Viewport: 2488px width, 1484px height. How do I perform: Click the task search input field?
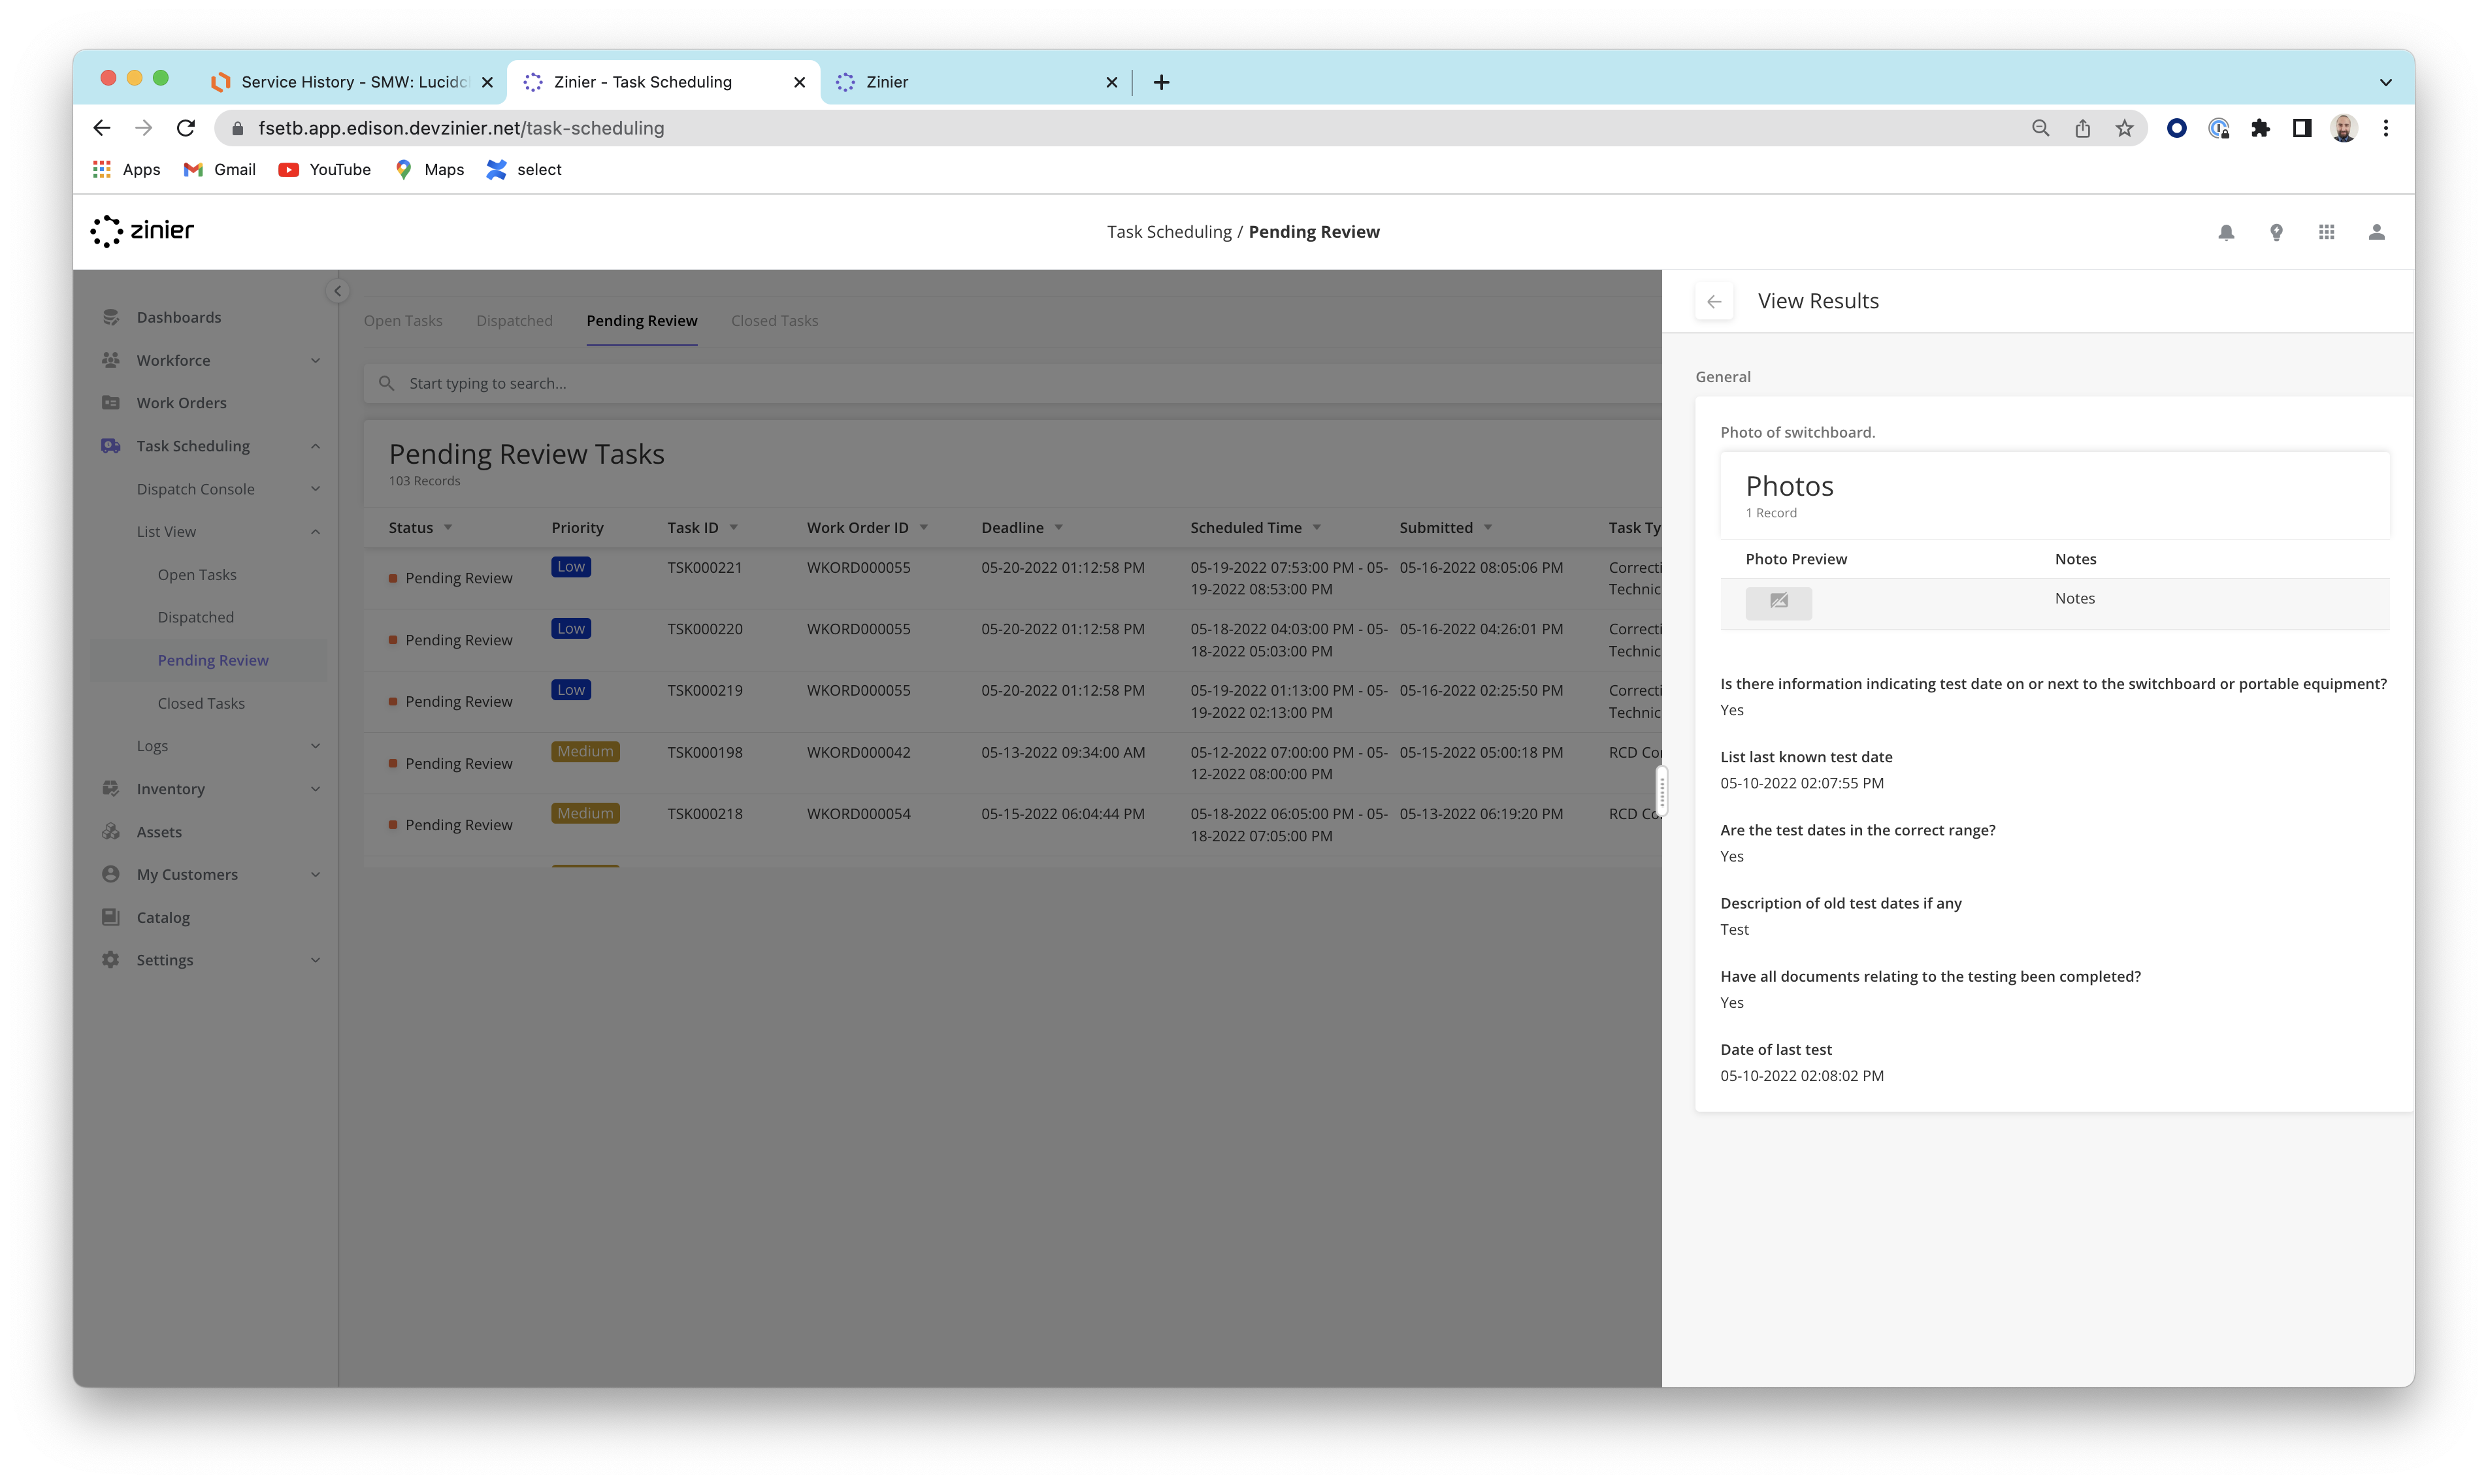tap(1012, 383)
